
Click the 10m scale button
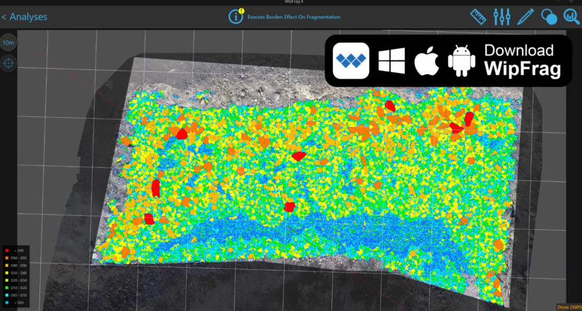tap(8, 43)
